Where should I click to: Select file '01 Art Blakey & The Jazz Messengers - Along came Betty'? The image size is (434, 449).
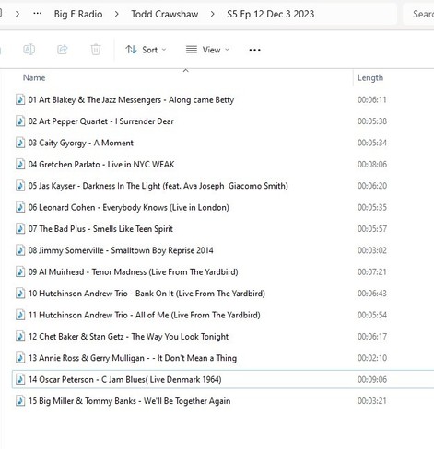click(131, 99)
